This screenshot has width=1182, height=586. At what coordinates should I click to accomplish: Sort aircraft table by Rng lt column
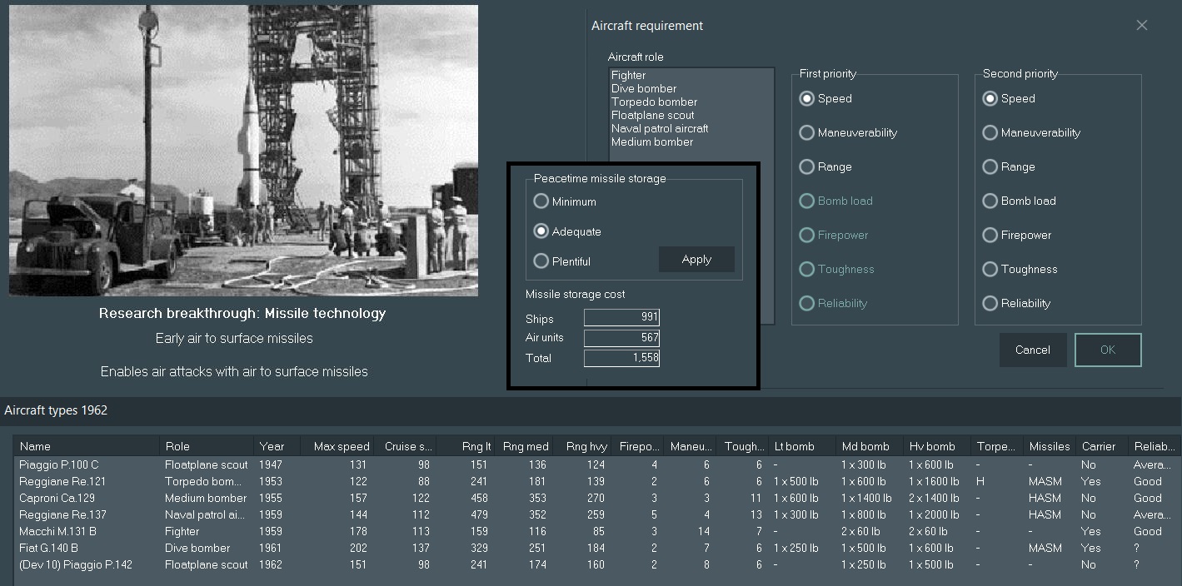point(466,446)
